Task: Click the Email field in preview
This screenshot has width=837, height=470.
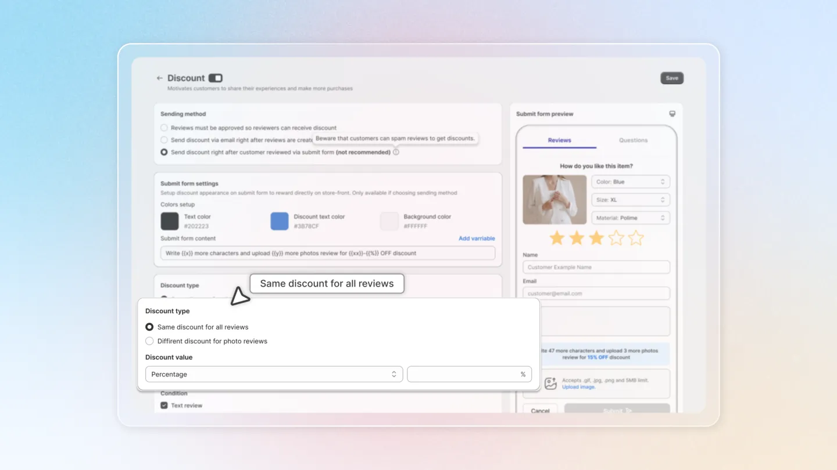Action: point(596,293)
